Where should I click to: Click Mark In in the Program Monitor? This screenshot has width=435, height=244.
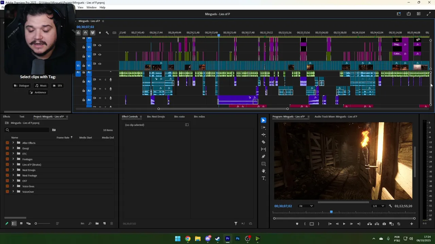(304, 224)
